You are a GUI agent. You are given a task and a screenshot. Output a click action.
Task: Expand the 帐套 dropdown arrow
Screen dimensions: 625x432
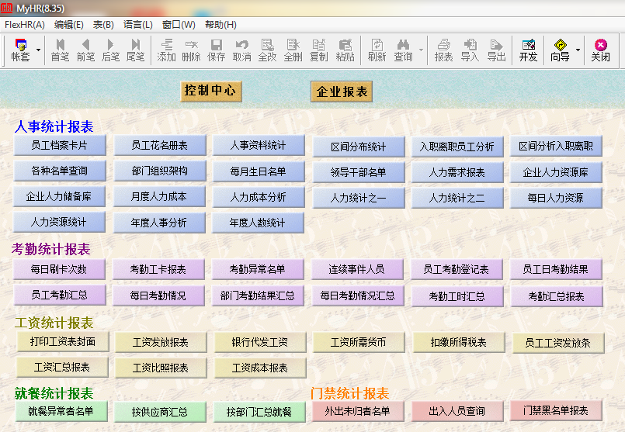[x=38, y=50]
